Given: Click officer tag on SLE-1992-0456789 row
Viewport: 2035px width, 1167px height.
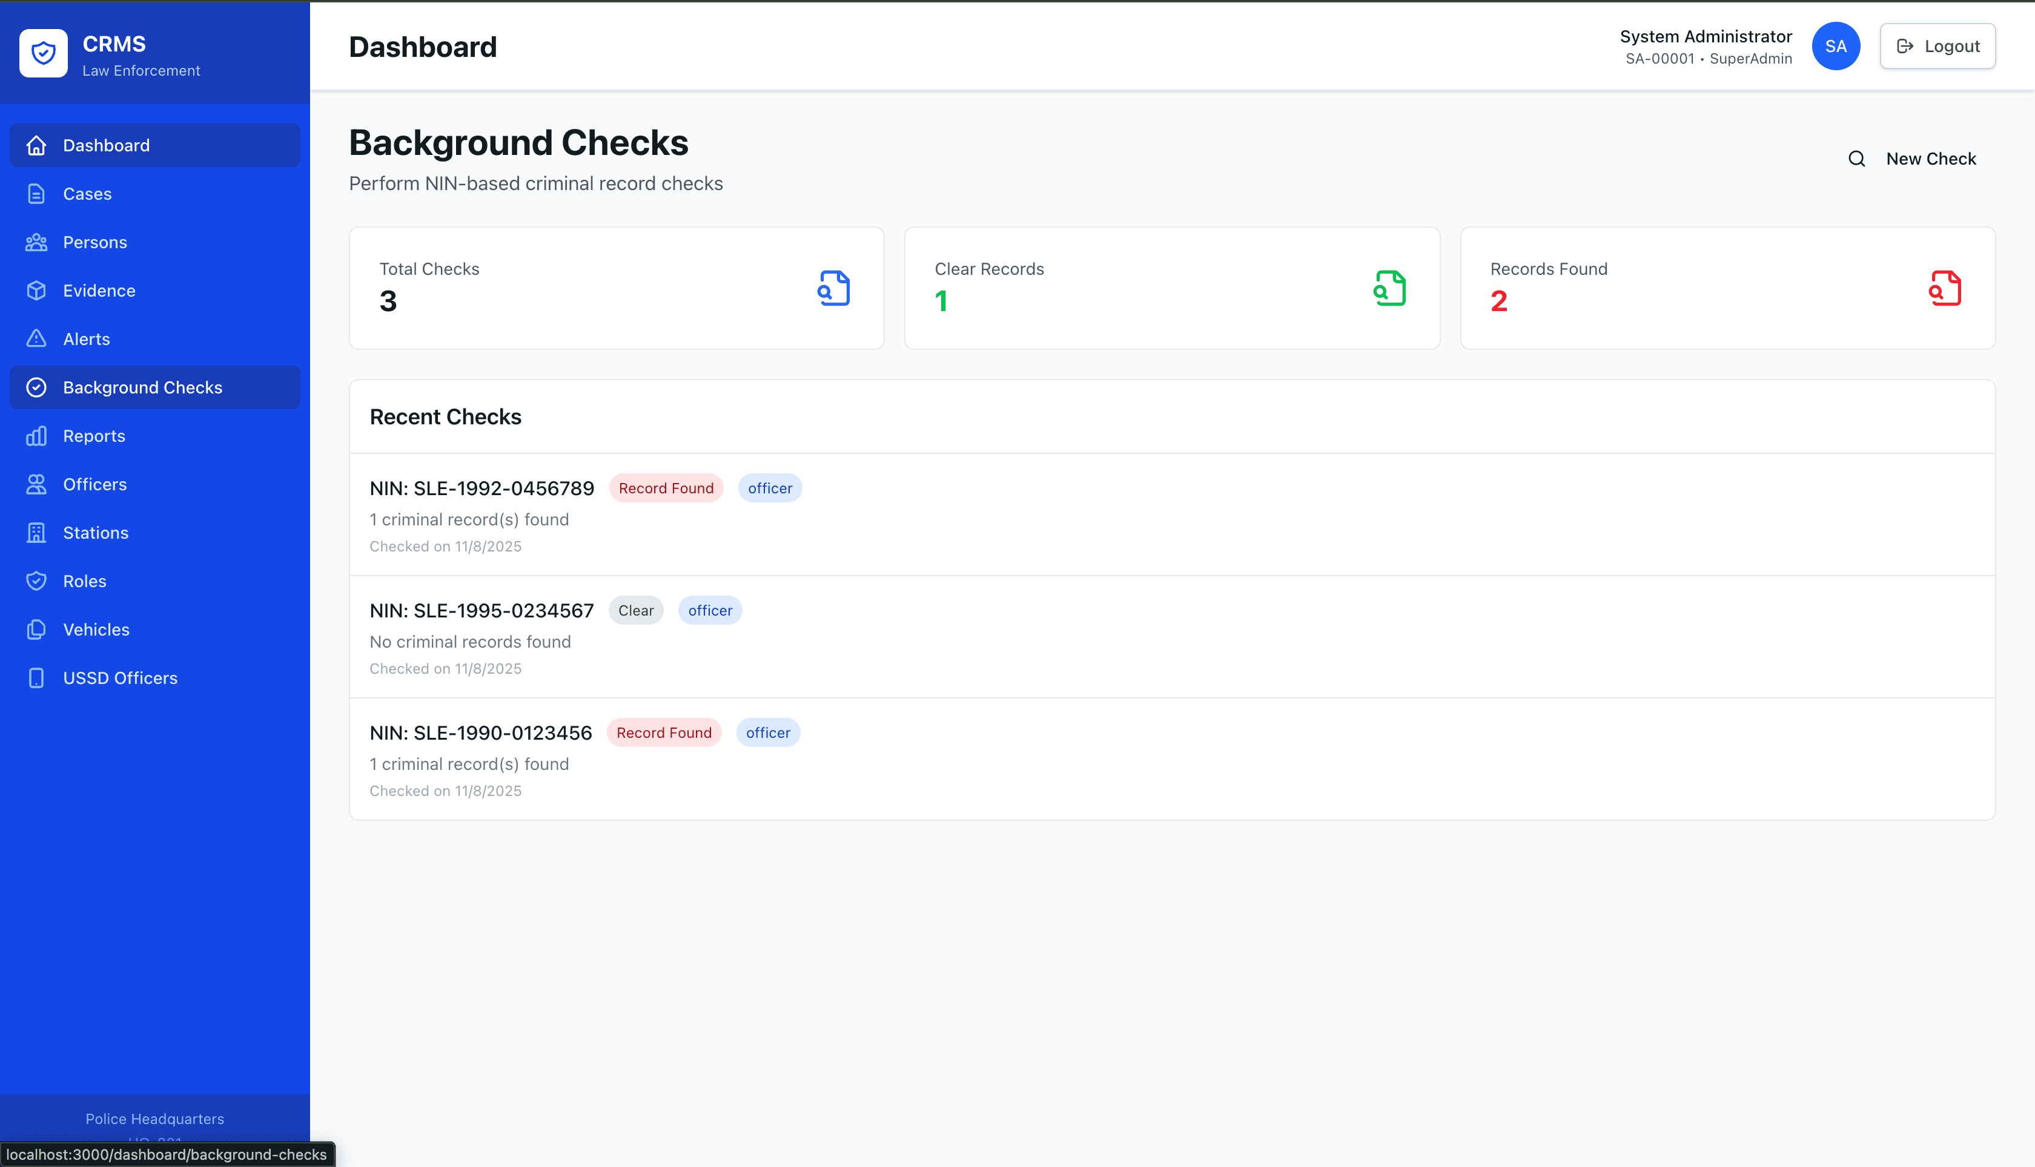Looking at the screenshot, I should point(770,488).
